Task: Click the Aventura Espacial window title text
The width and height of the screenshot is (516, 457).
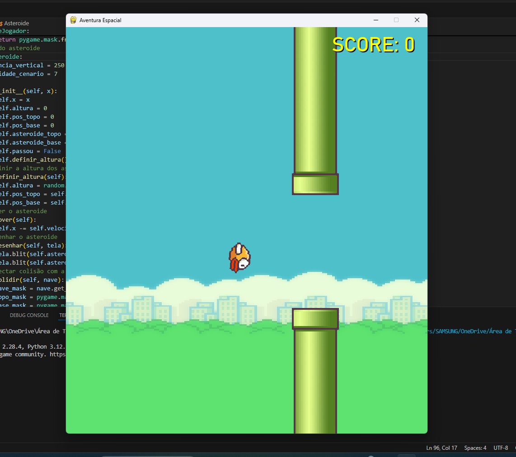Action: [x=100, y=20]
